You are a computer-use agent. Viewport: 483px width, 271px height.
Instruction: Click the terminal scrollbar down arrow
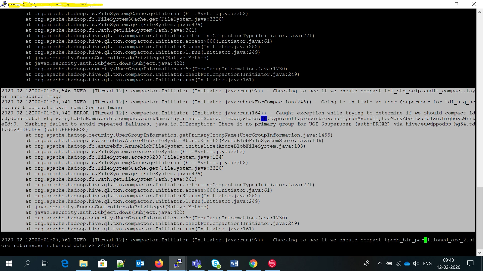point(480,253)
